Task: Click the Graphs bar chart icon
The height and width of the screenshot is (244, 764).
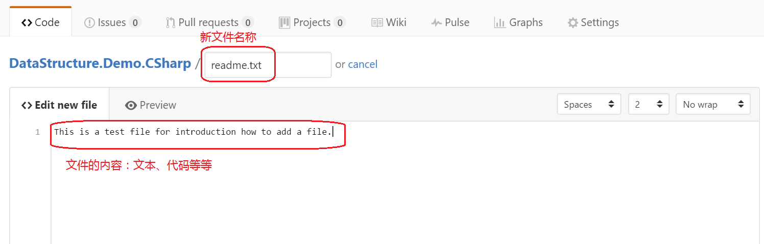Action: pyautogui.click(x=499, y=22)
